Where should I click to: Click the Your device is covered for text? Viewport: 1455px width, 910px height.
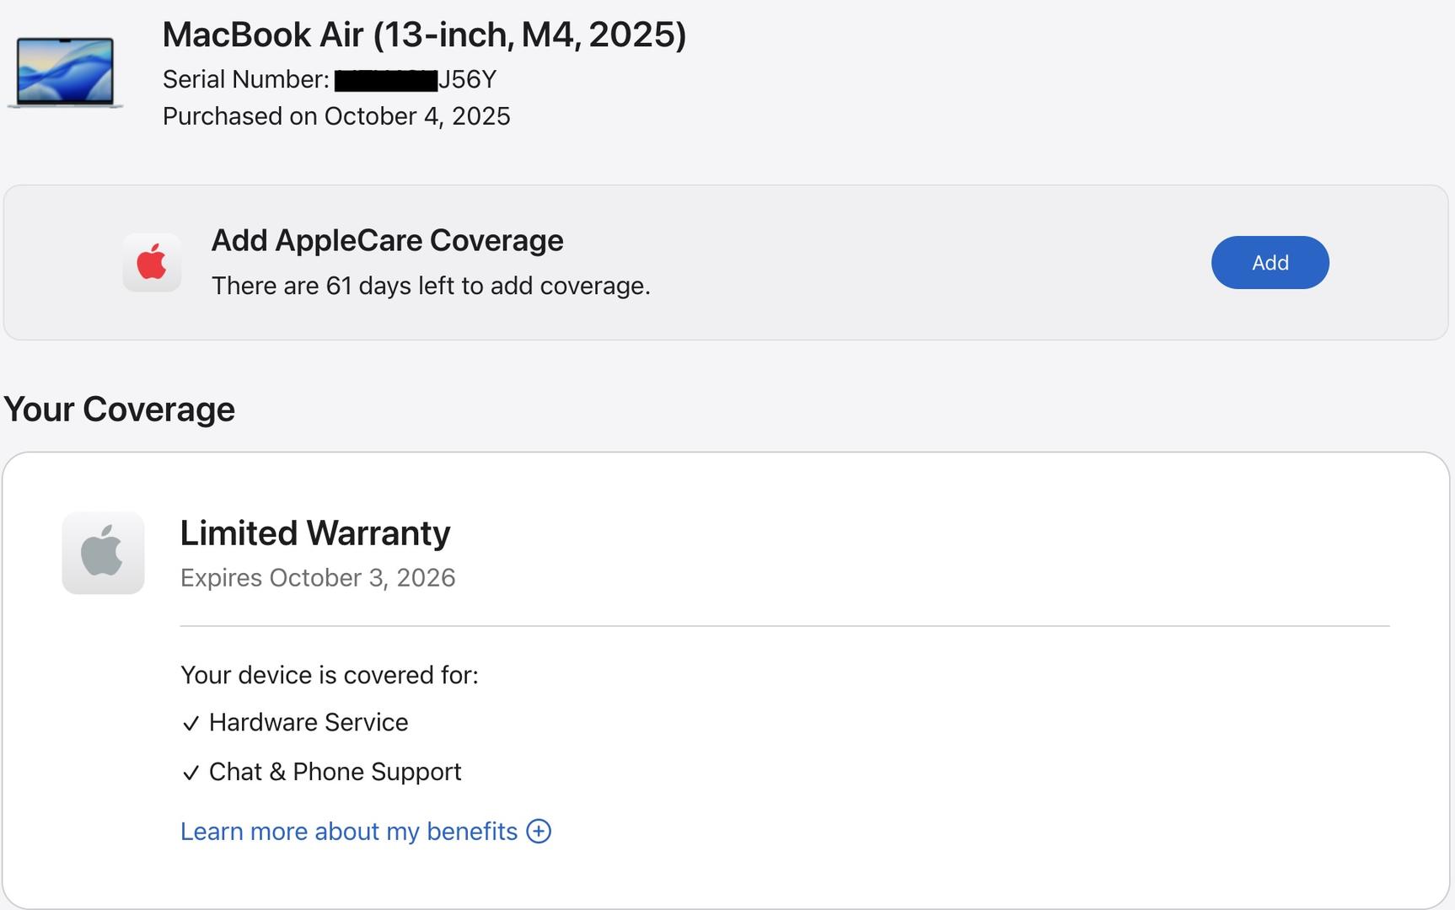(x=329, y=676)
